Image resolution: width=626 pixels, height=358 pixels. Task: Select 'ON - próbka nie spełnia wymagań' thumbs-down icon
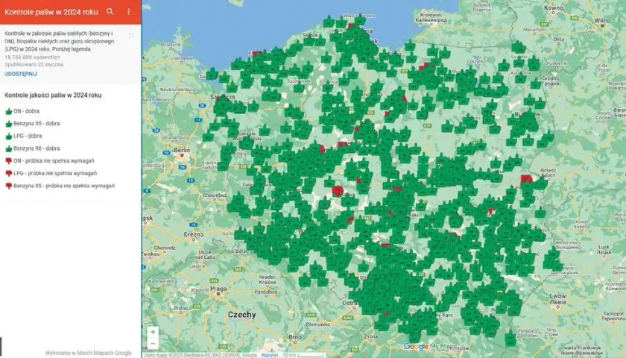(8, 161)
